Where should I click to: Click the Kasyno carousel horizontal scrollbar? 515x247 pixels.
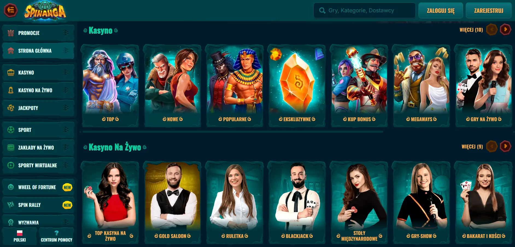233,132
